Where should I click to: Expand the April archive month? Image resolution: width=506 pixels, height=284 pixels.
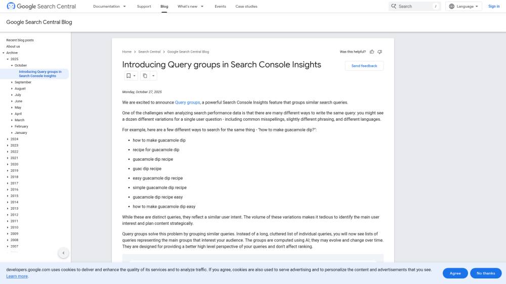[12, 114]
